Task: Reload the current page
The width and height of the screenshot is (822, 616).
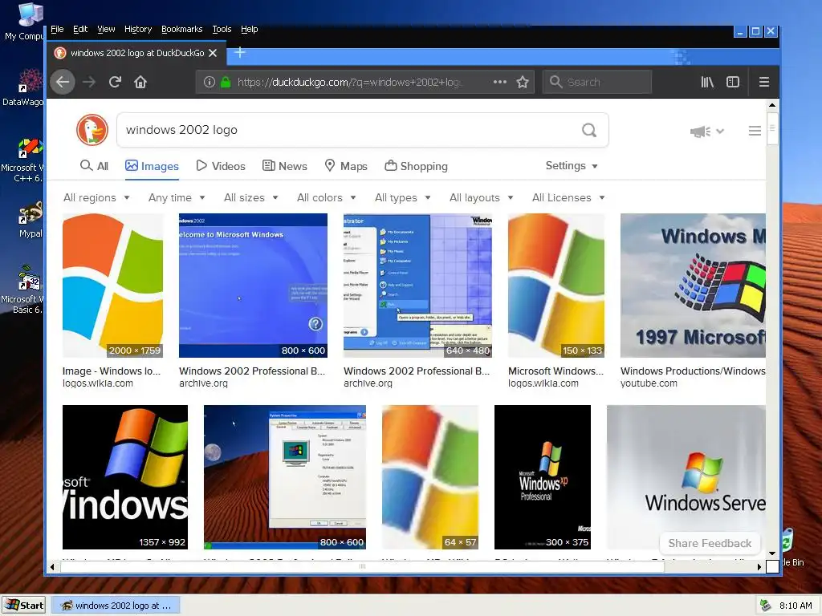Action: (115, 83)
